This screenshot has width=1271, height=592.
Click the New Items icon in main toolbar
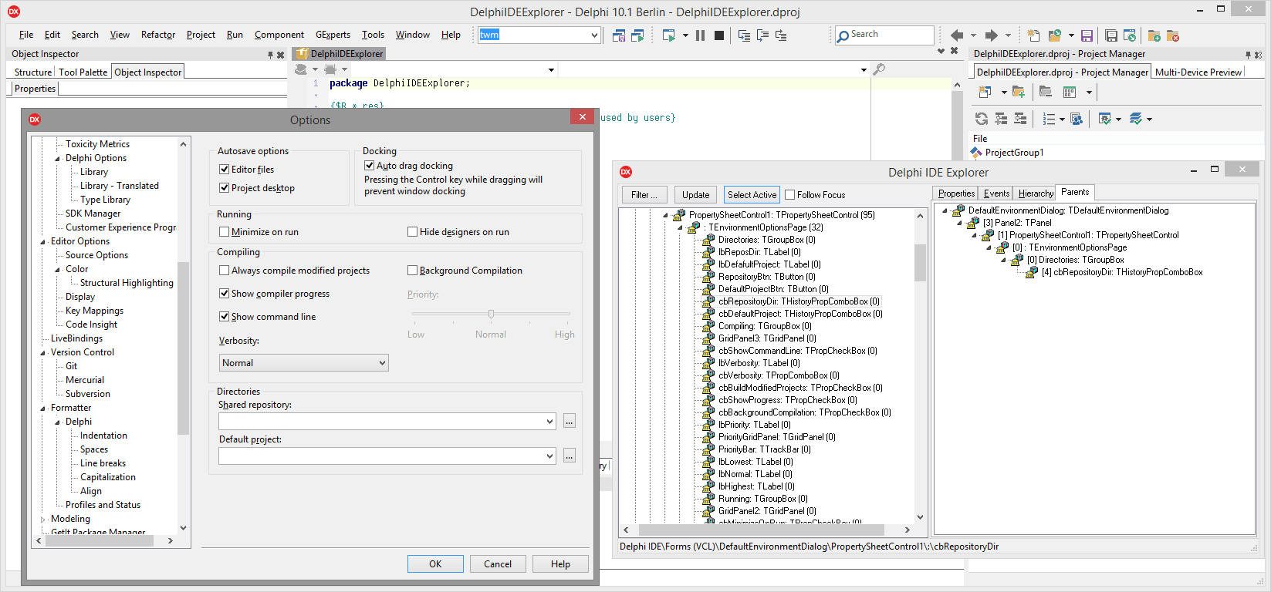(x=1033, y=35)
